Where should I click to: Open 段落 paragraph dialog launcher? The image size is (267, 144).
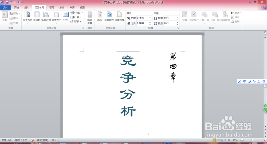click(x=178, y=28)
